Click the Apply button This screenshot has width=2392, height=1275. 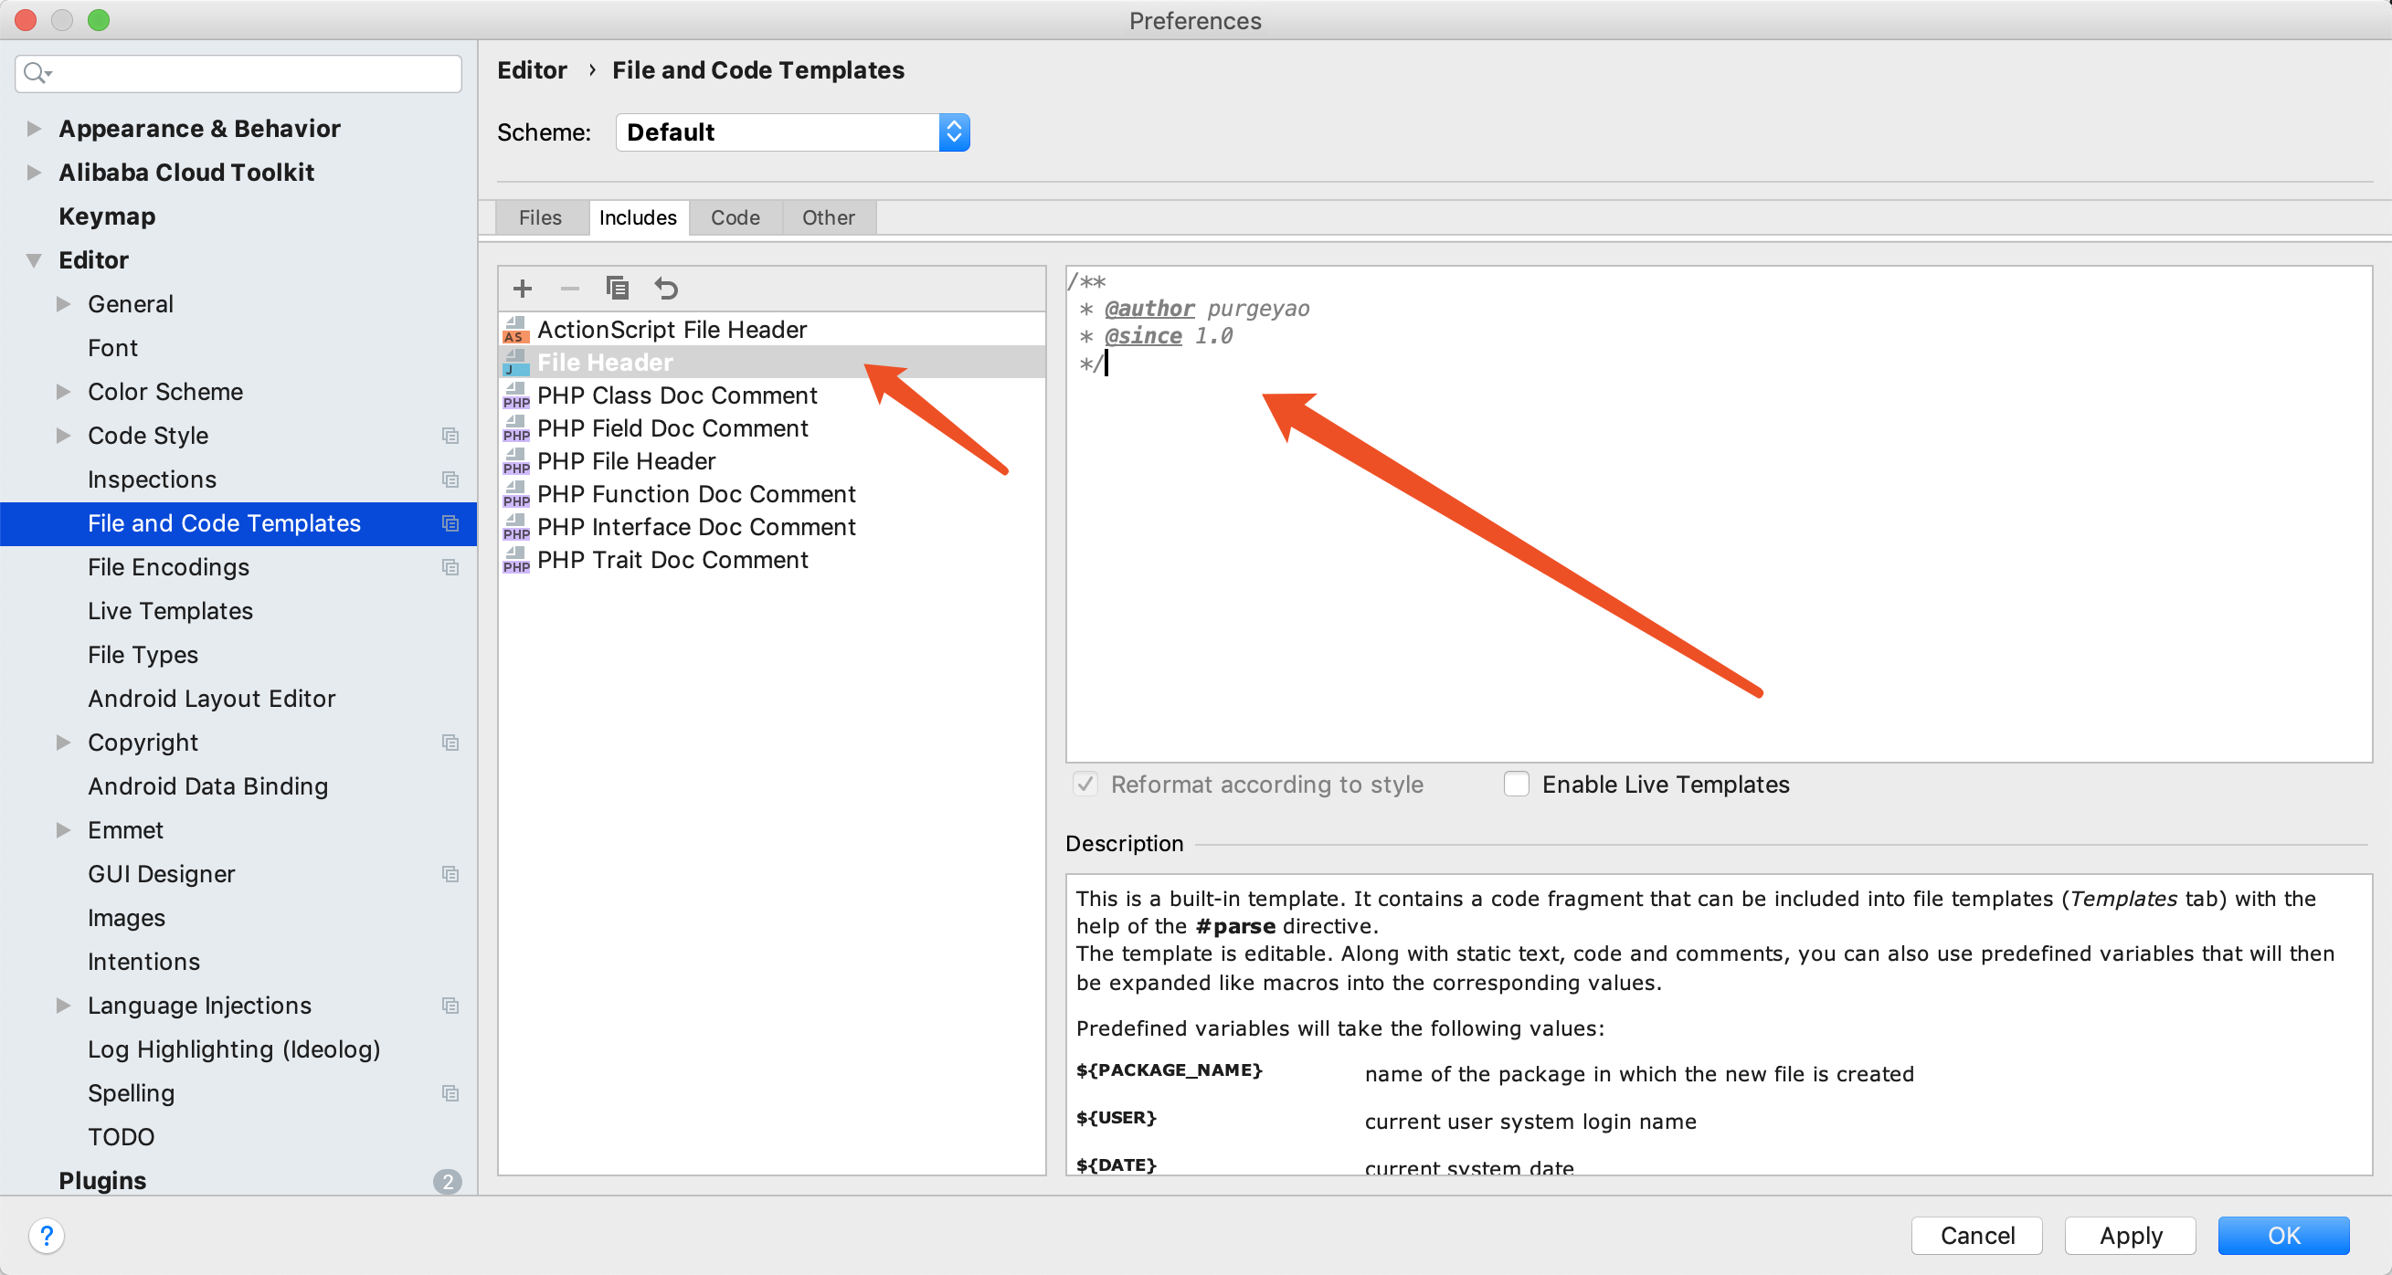2129,1235
